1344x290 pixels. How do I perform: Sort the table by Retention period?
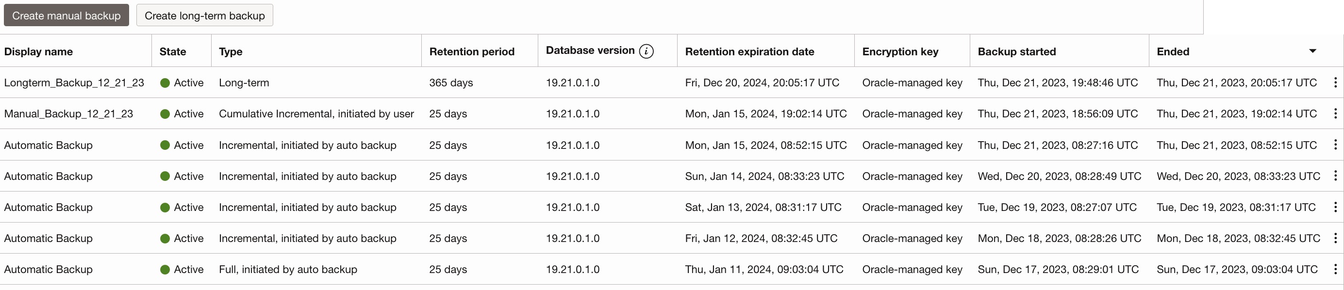472,51
